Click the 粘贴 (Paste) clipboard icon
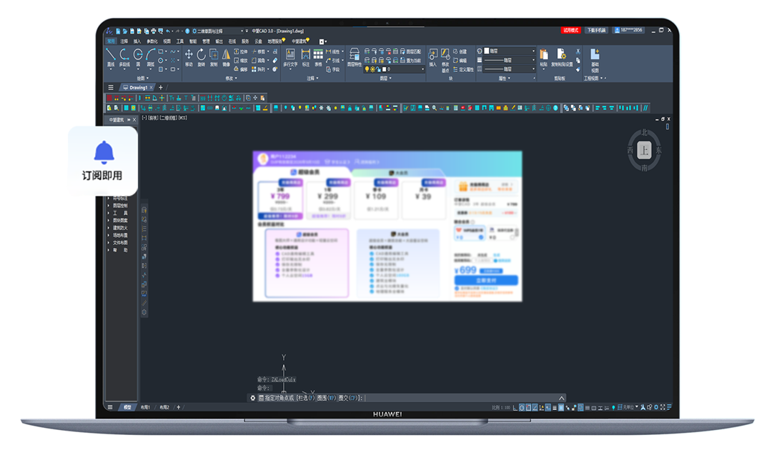This screenshot has height=455, width=772. click(x=543, y=57)
